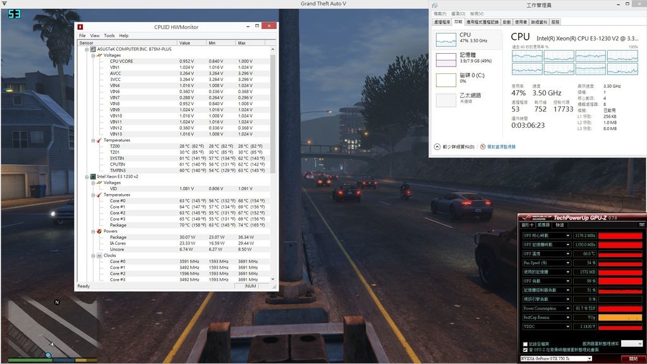Click the Min column header in HWMonitor
The image size is (647, 364).
221,43
